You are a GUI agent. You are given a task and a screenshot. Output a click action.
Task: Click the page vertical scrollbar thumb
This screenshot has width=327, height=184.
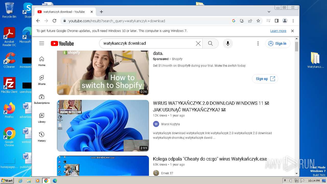coord(297,47)
